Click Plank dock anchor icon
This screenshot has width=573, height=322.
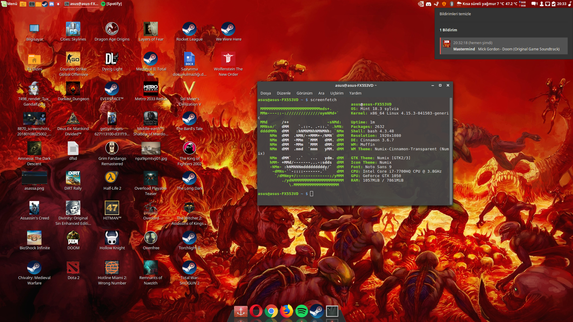pyautogui.click(x=241, y=311)
